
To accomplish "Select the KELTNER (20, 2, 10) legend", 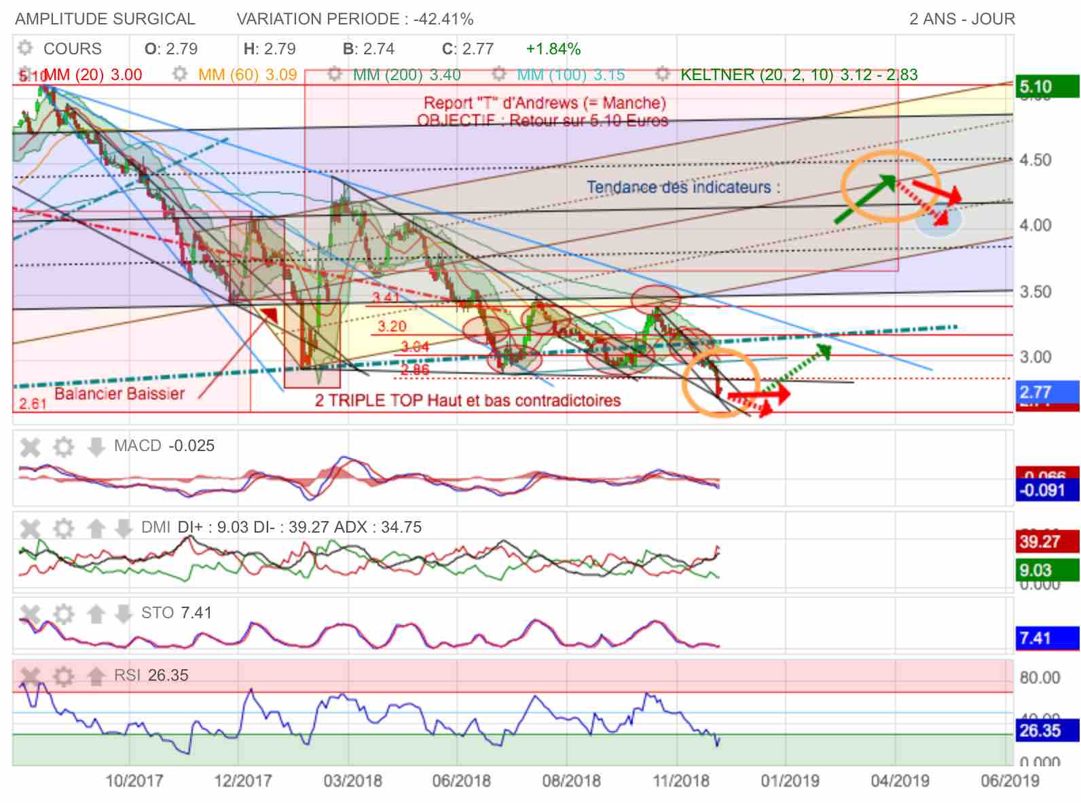I will pyautogui.click(x=799, y=75).
